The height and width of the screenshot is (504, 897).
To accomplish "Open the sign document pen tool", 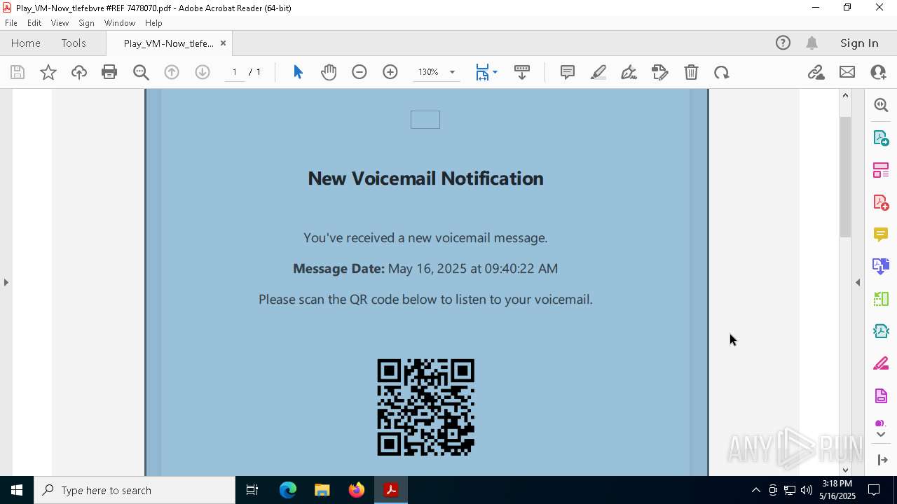I will pyautogui.click(x=629, y=72).
